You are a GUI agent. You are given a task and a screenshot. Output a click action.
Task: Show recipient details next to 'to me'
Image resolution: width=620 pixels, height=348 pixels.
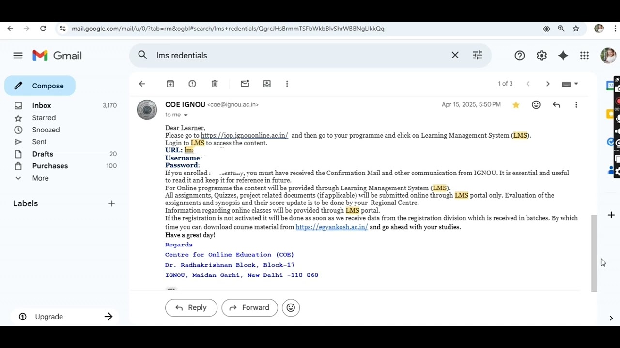[x=186, y=115]
